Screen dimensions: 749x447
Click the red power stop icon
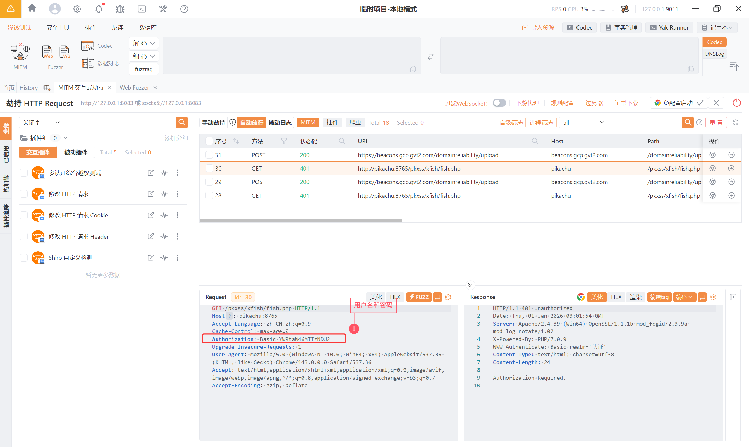point(736,103)
